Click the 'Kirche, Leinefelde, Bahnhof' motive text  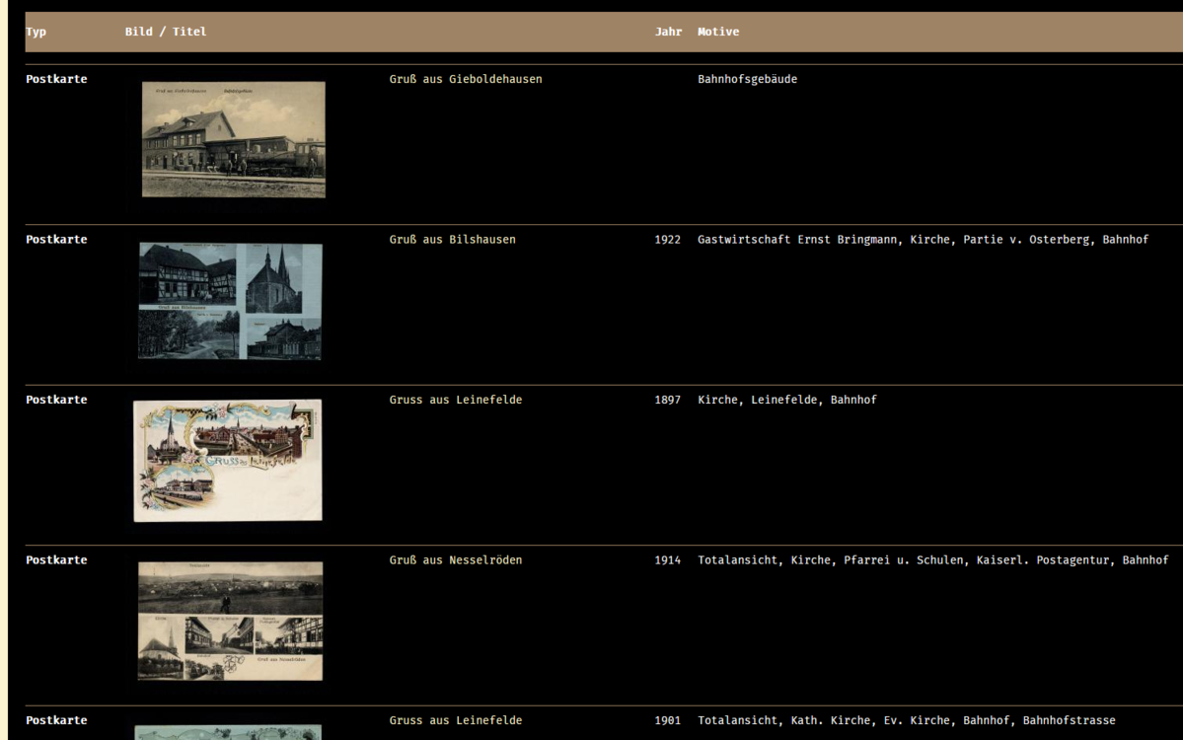click(787, 400)
